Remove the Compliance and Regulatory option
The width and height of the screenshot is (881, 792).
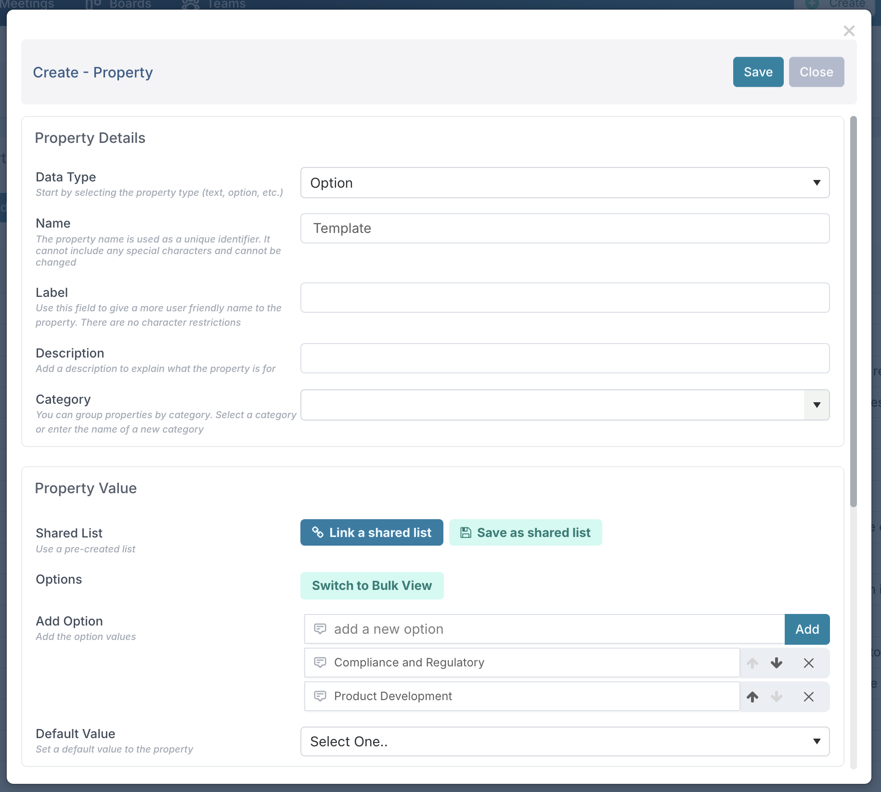[x=809, y=663]
